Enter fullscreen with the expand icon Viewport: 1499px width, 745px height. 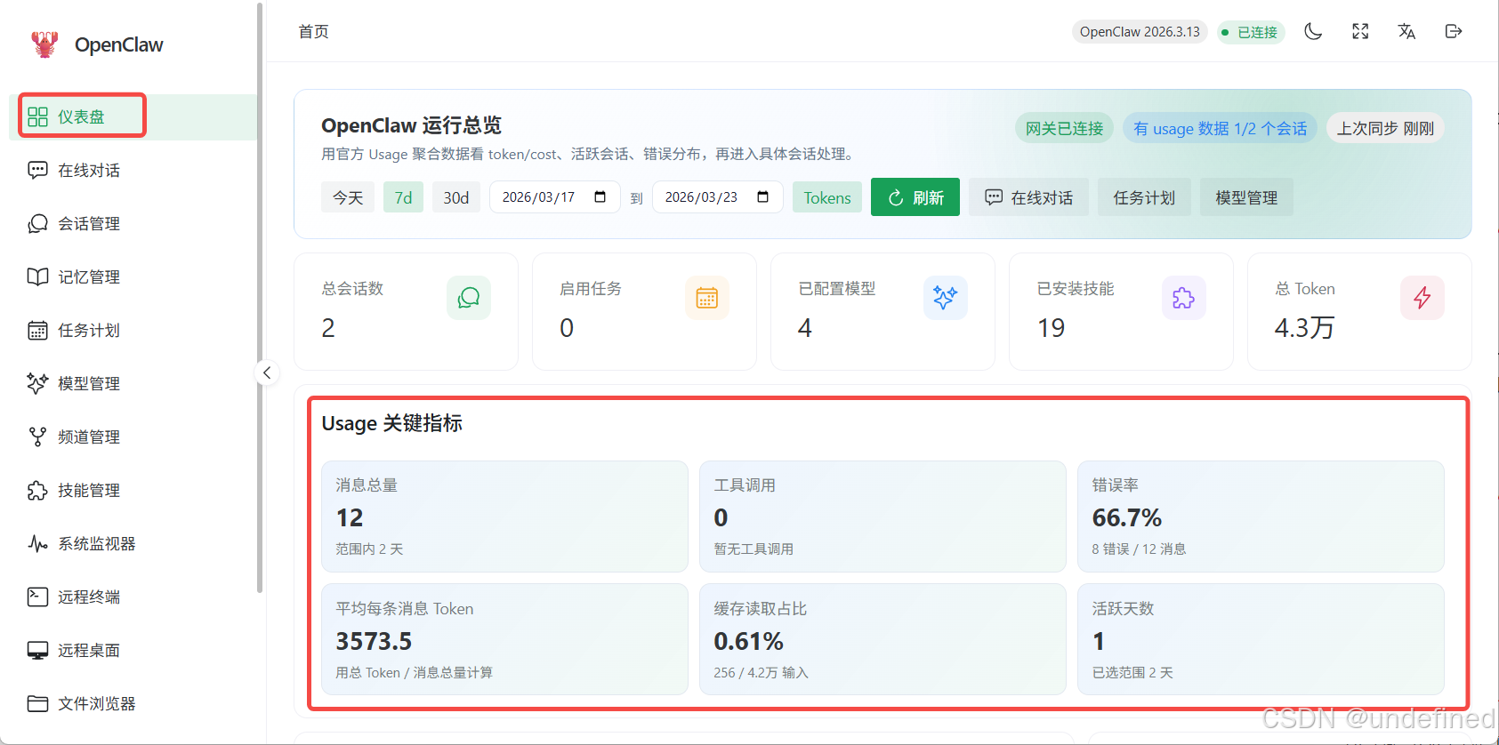click(x=1360, y=32)
